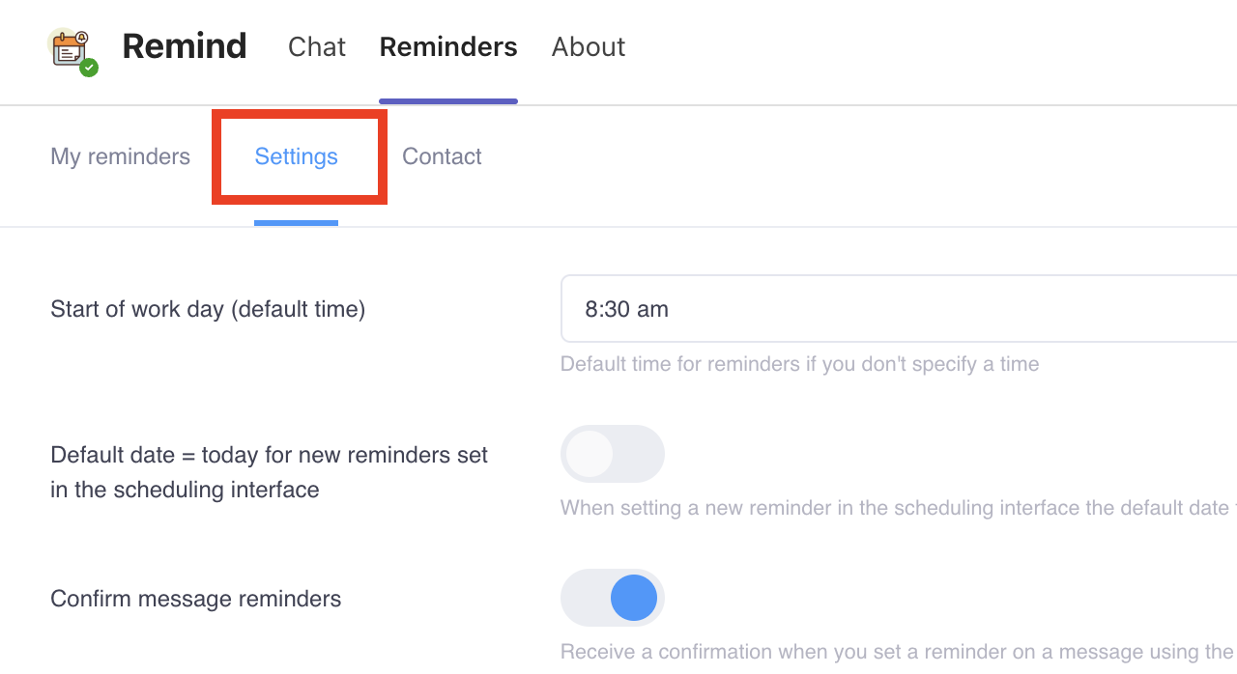Screen dimensions: 1237x674
Task: Click the Confirm message reminders label
Action: pos(195,599)
